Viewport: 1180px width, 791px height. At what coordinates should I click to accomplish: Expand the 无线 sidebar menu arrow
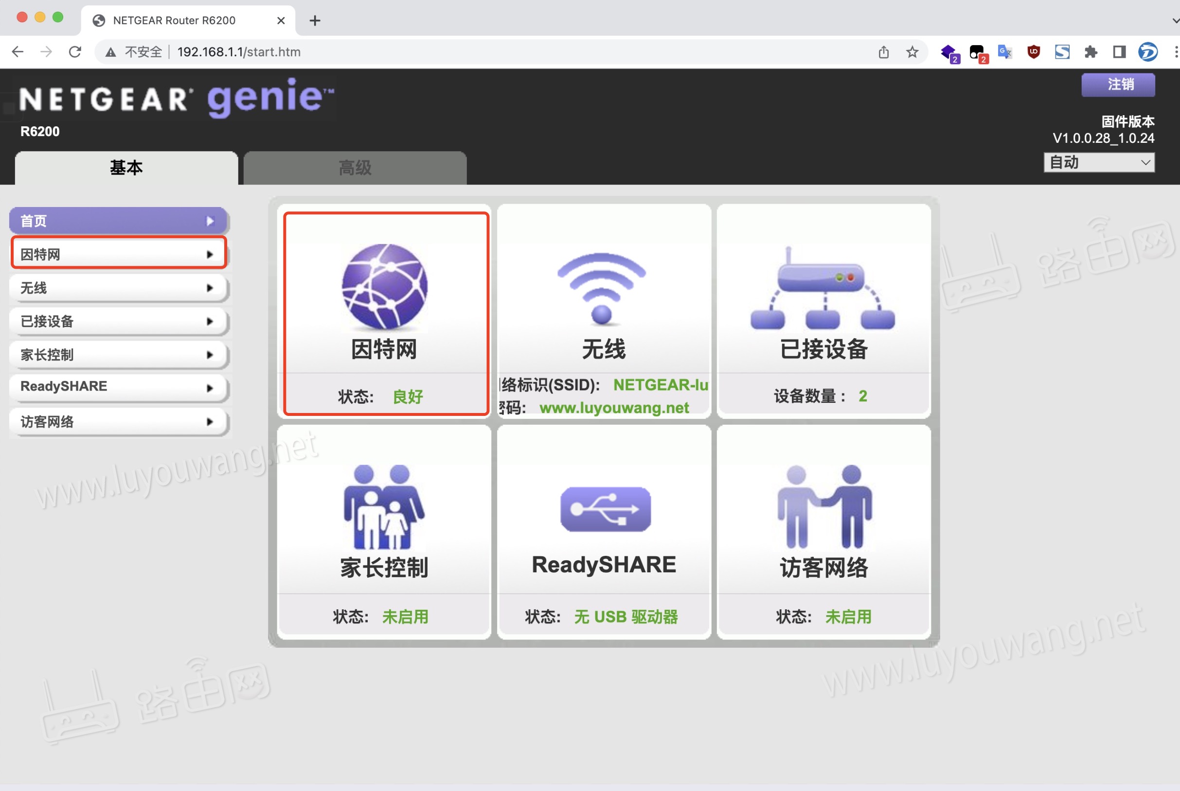[x=211, y=288]
